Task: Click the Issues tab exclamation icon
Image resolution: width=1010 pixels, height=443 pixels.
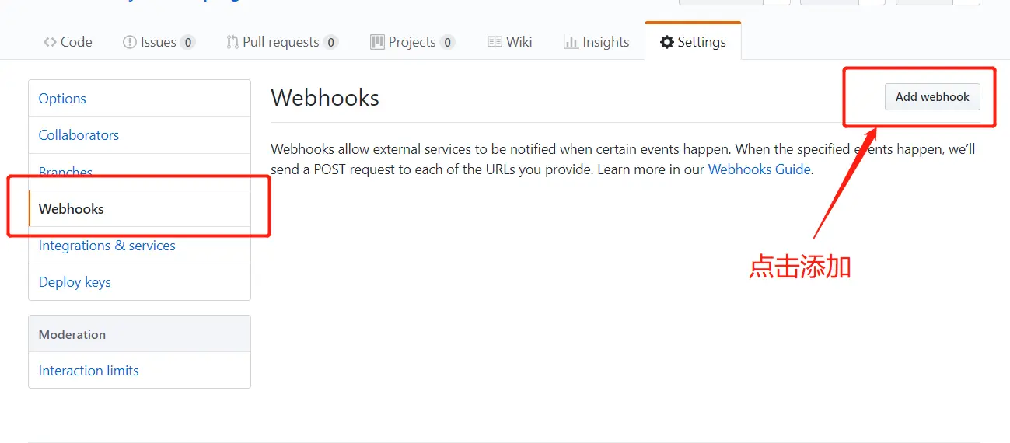Action: click(x=130, y=42)
